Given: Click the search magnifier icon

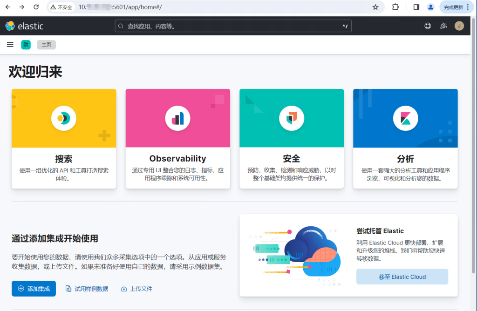Looking at the screenshot, I should pos(121,26).
